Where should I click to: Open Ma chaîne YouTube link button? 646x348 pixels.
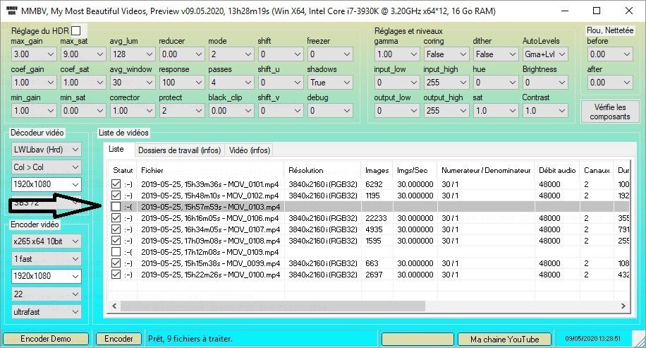tap(504, 339)
